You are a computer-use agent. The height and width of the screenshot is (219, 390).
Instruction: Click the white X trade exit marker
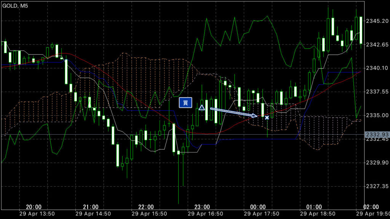pyautogui.click(x=267, y=118)
